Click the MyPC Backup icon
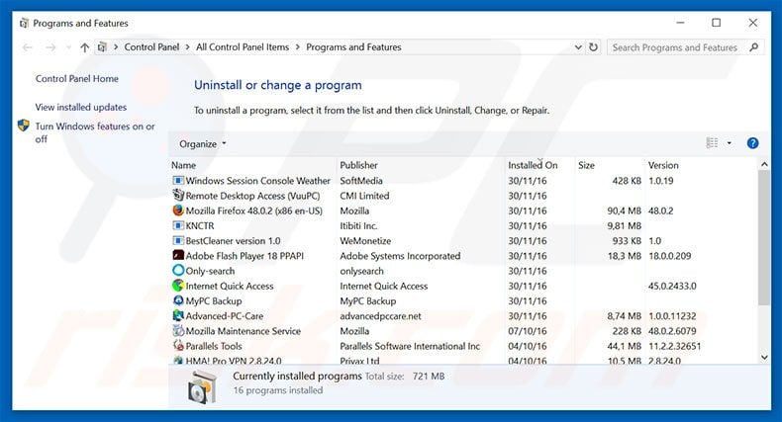This screenshot has width=782, height=422. coord(178,300)
